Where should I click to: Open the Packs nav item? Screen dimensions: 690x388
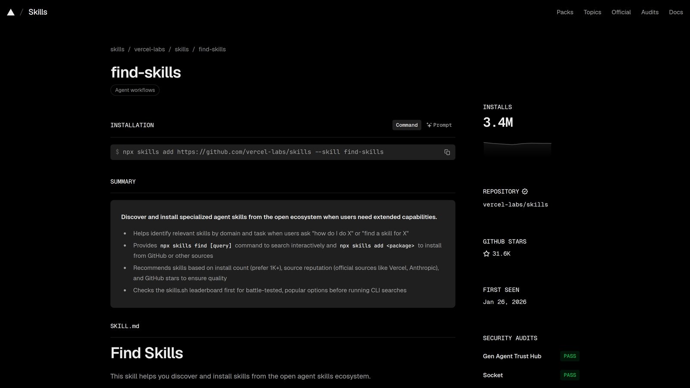(565, 12)
